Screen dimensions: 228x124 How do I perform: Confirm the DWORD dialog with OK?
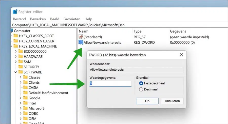click(147, 101)
